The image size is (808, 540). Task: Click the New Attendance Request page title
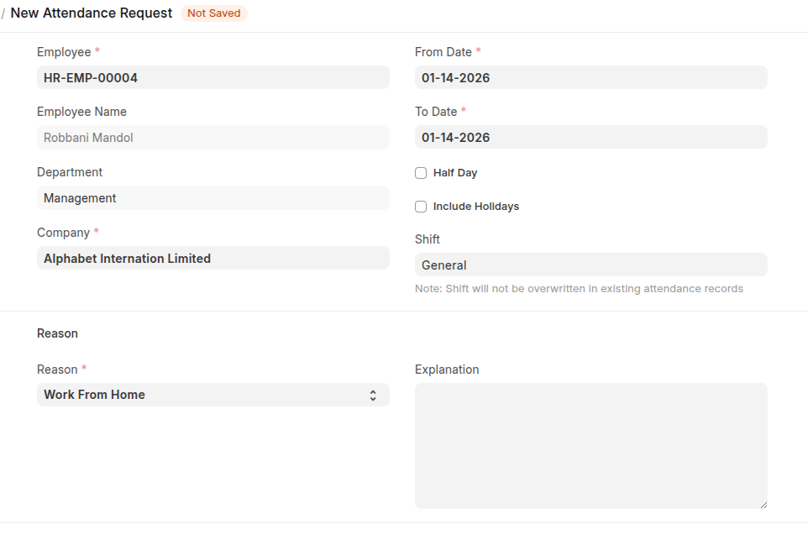[92, 13]
